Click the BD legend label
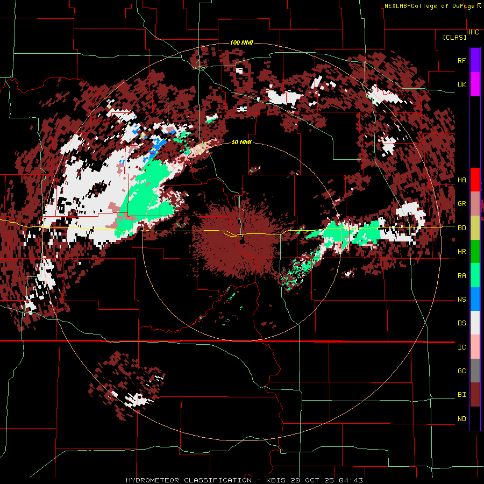Viewport: 484px width, 484px height. [461, 228]
